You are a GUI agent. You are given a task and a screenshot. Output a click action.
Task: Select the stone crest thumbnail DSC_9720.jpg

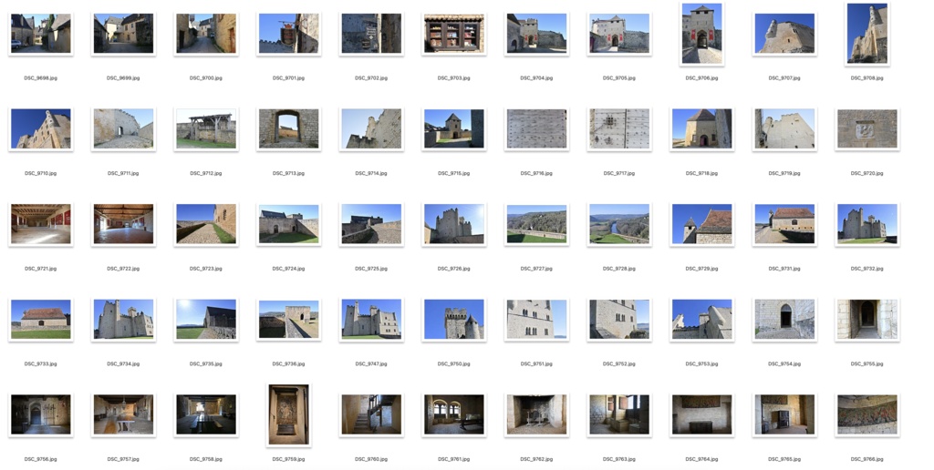pyautogui.click(x=867, y=128)
